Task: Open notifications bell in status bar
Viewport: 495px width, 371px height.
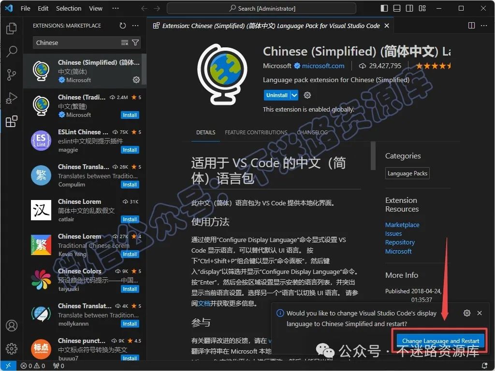Action: [x=485, y=366]
